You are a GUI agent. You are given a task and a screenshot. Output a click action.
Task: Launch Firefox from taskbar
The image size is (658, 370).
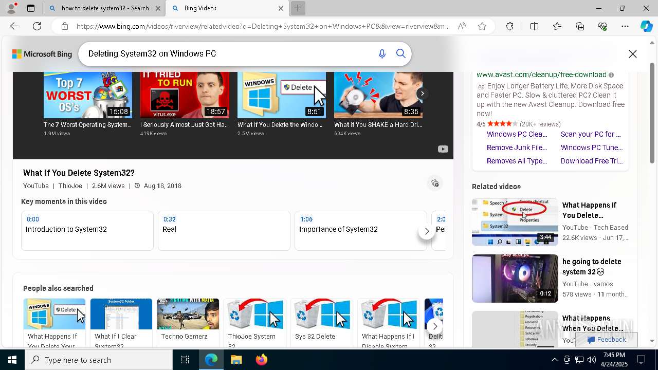click(x=262, y=360)
